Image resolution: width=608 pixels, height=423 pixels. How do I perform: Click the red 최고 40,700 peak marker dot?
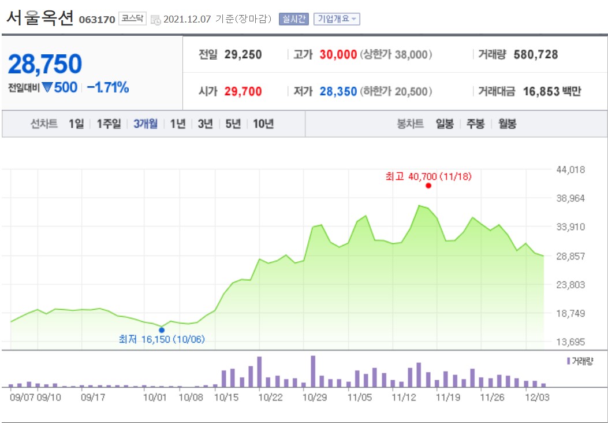428,185
